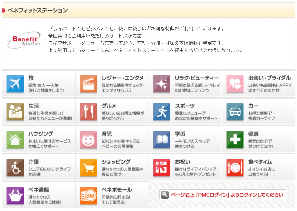Click the ページ右上「PMCログイン」よりログインしてください banner

point(223,195)
